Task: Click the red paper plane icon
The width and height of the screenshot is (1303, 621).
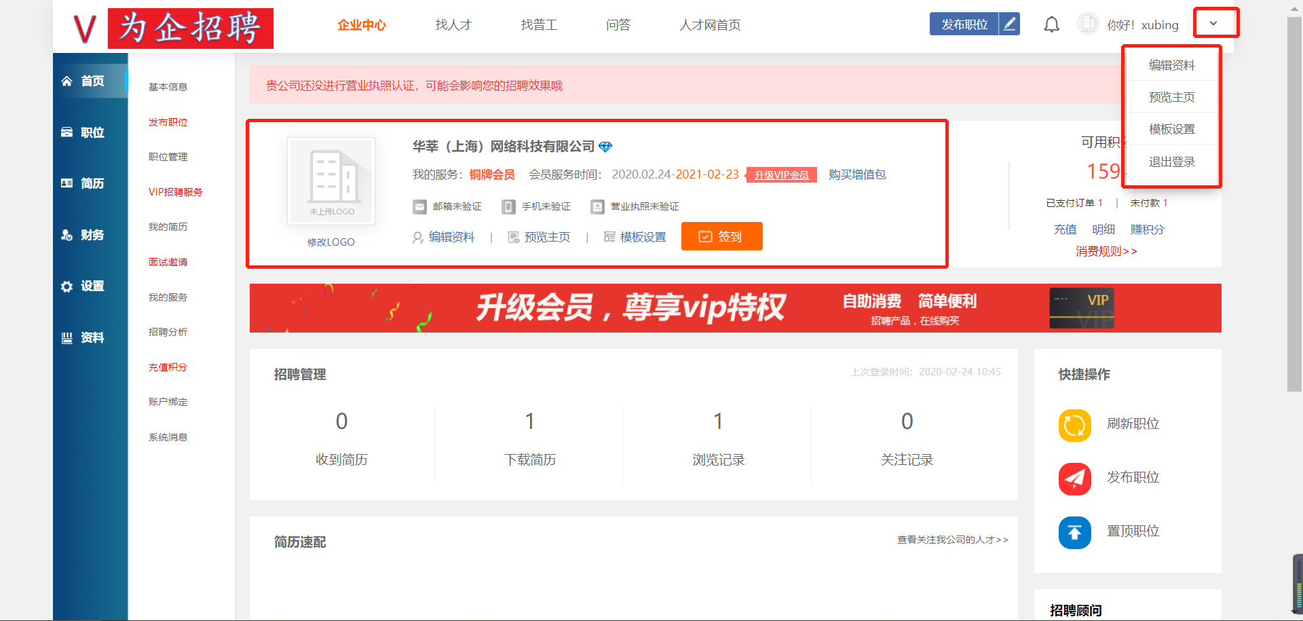Action: click(x=1075, y=479)
